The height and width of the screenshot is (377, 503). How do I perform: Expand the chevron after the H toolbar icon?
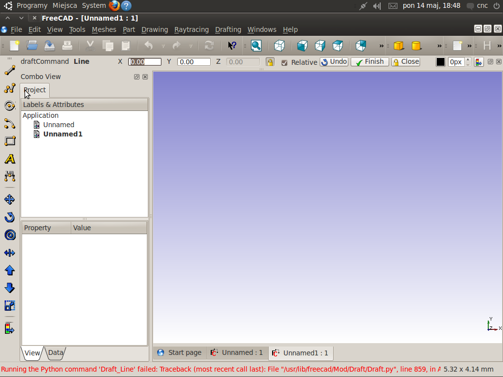coord(499,46)
